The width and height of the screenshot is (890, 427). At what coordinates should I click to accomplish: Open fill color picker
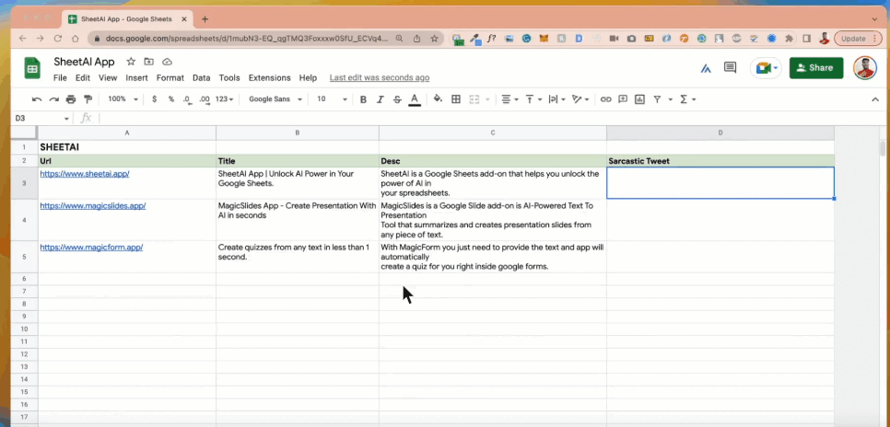438,99
